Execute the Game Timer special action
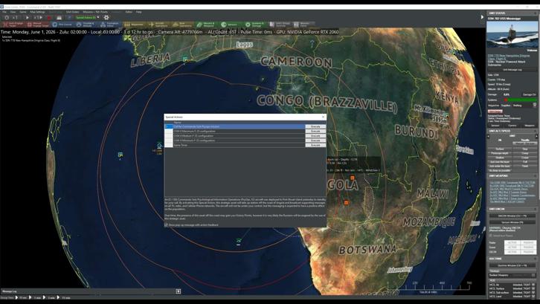The height and width of the screenshot is (304, 540). pos(315,145)
